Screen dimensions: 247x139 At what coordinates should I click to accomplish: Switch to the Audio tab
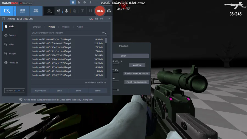pos(80,27)
